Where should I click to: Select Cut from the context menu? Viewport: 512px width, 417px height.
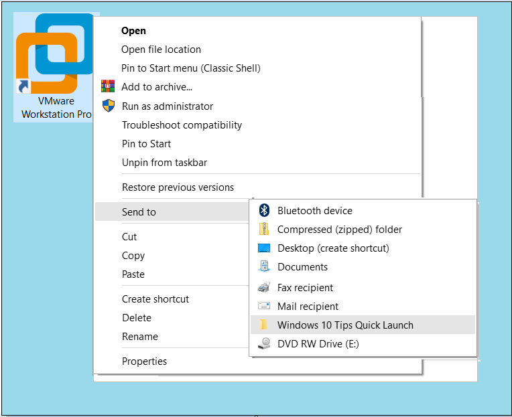tap(172, 237)
